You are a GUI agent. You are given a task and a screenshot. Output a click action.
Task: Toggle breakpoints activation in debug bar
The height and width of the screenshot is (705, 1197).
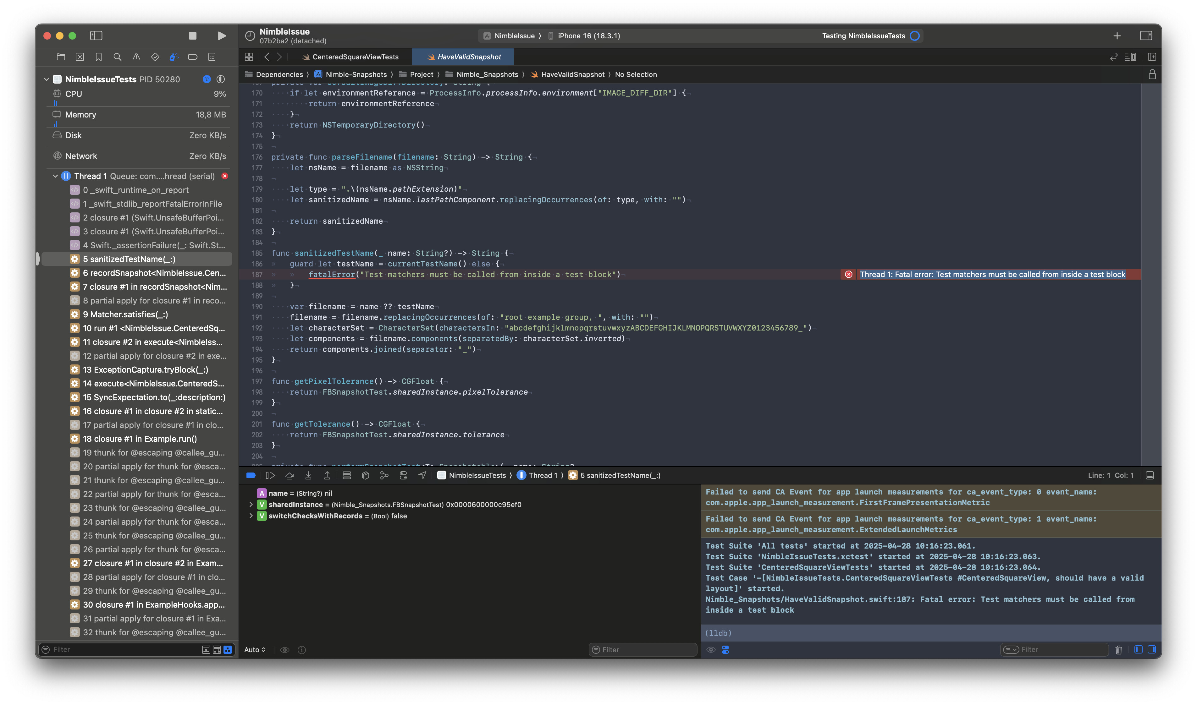[251, 476]
